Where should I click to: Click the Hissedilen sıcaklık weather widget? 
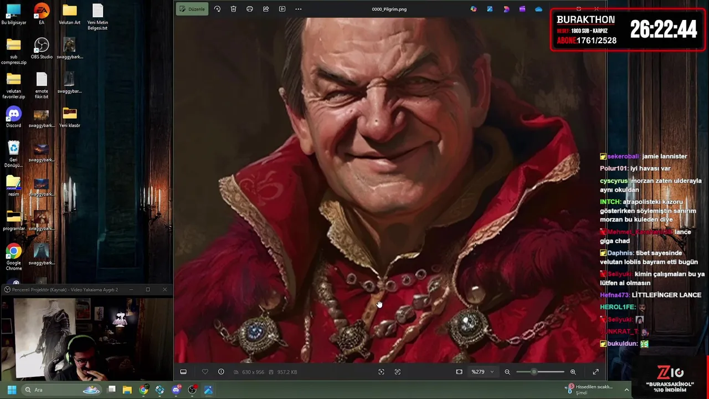[x=590, y=390]
